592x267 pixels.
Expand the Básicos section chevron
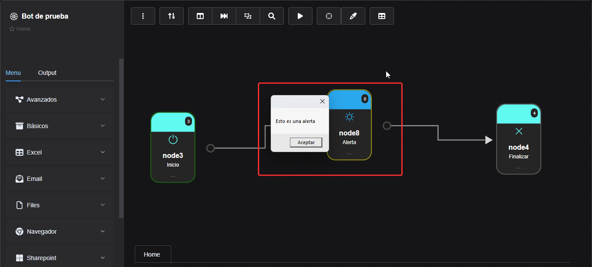[x=103, y=125]
